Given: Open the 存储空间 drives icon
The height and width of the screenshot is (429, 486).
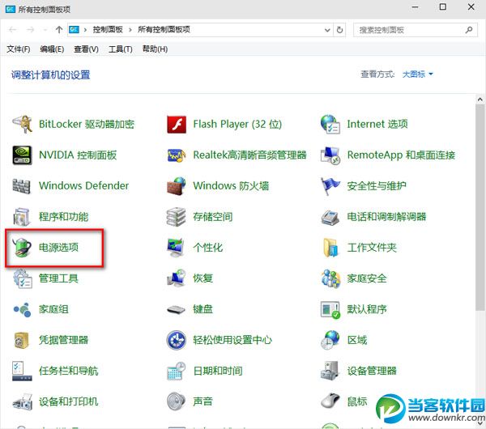Looking at the screenshot, I should pyautogui.click(x=176, y=216).
